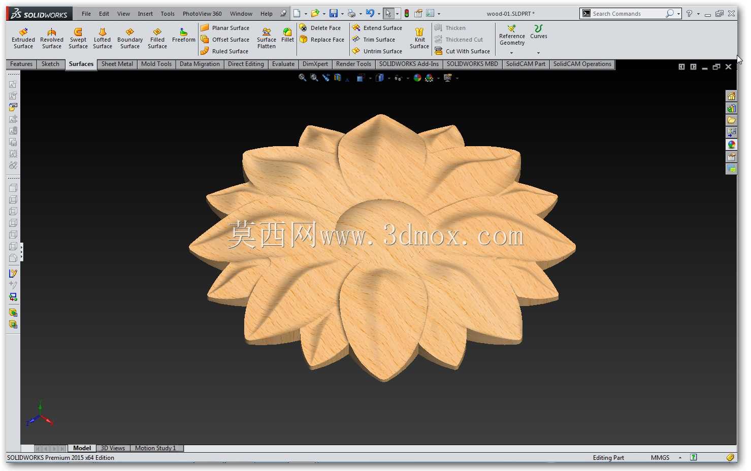Open the Select tool dropdown arrow

click(397, 14)
